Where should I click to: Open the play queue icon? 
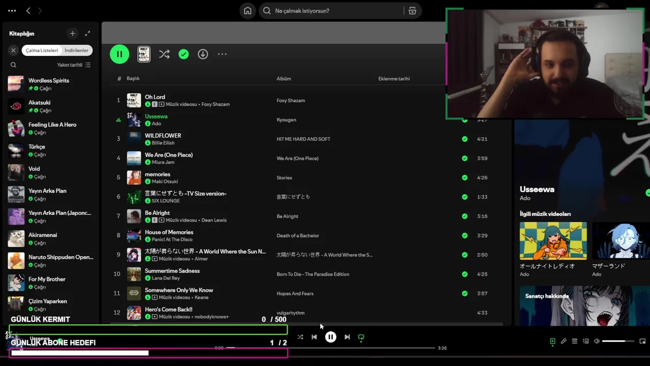click(x=575, y=341)
